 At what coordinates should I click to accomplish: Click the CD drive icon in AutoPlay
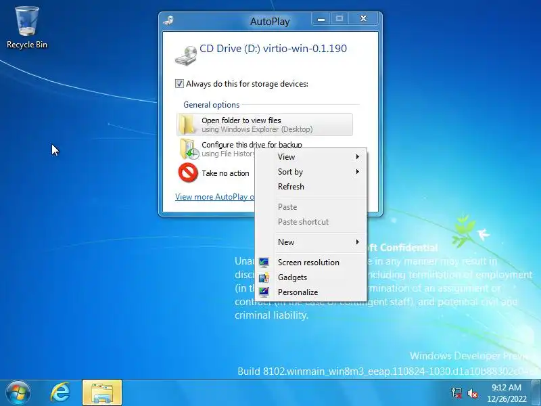[186, 55]
